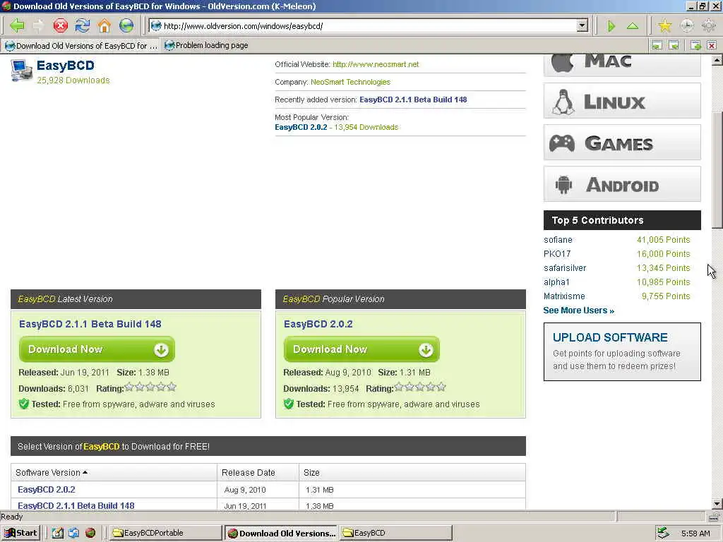Open history with the clock icon
Screen dimensions: 723x542
click(686, 25)
